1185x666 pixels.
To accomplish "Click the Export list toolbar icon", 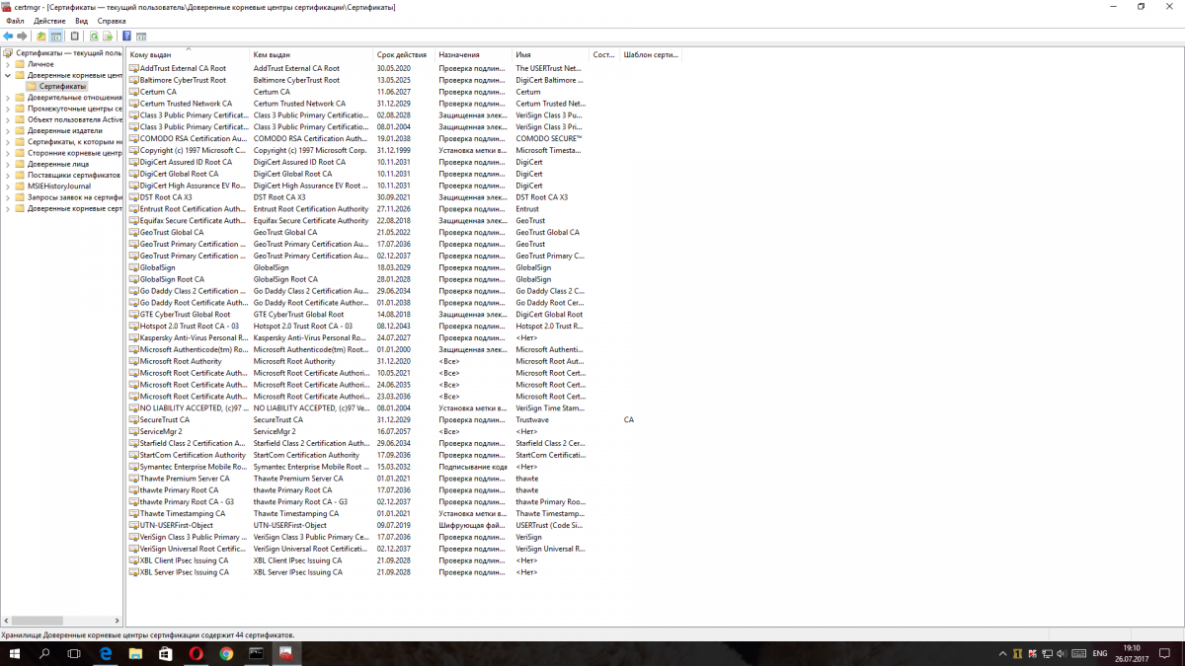I will point(108,37).
